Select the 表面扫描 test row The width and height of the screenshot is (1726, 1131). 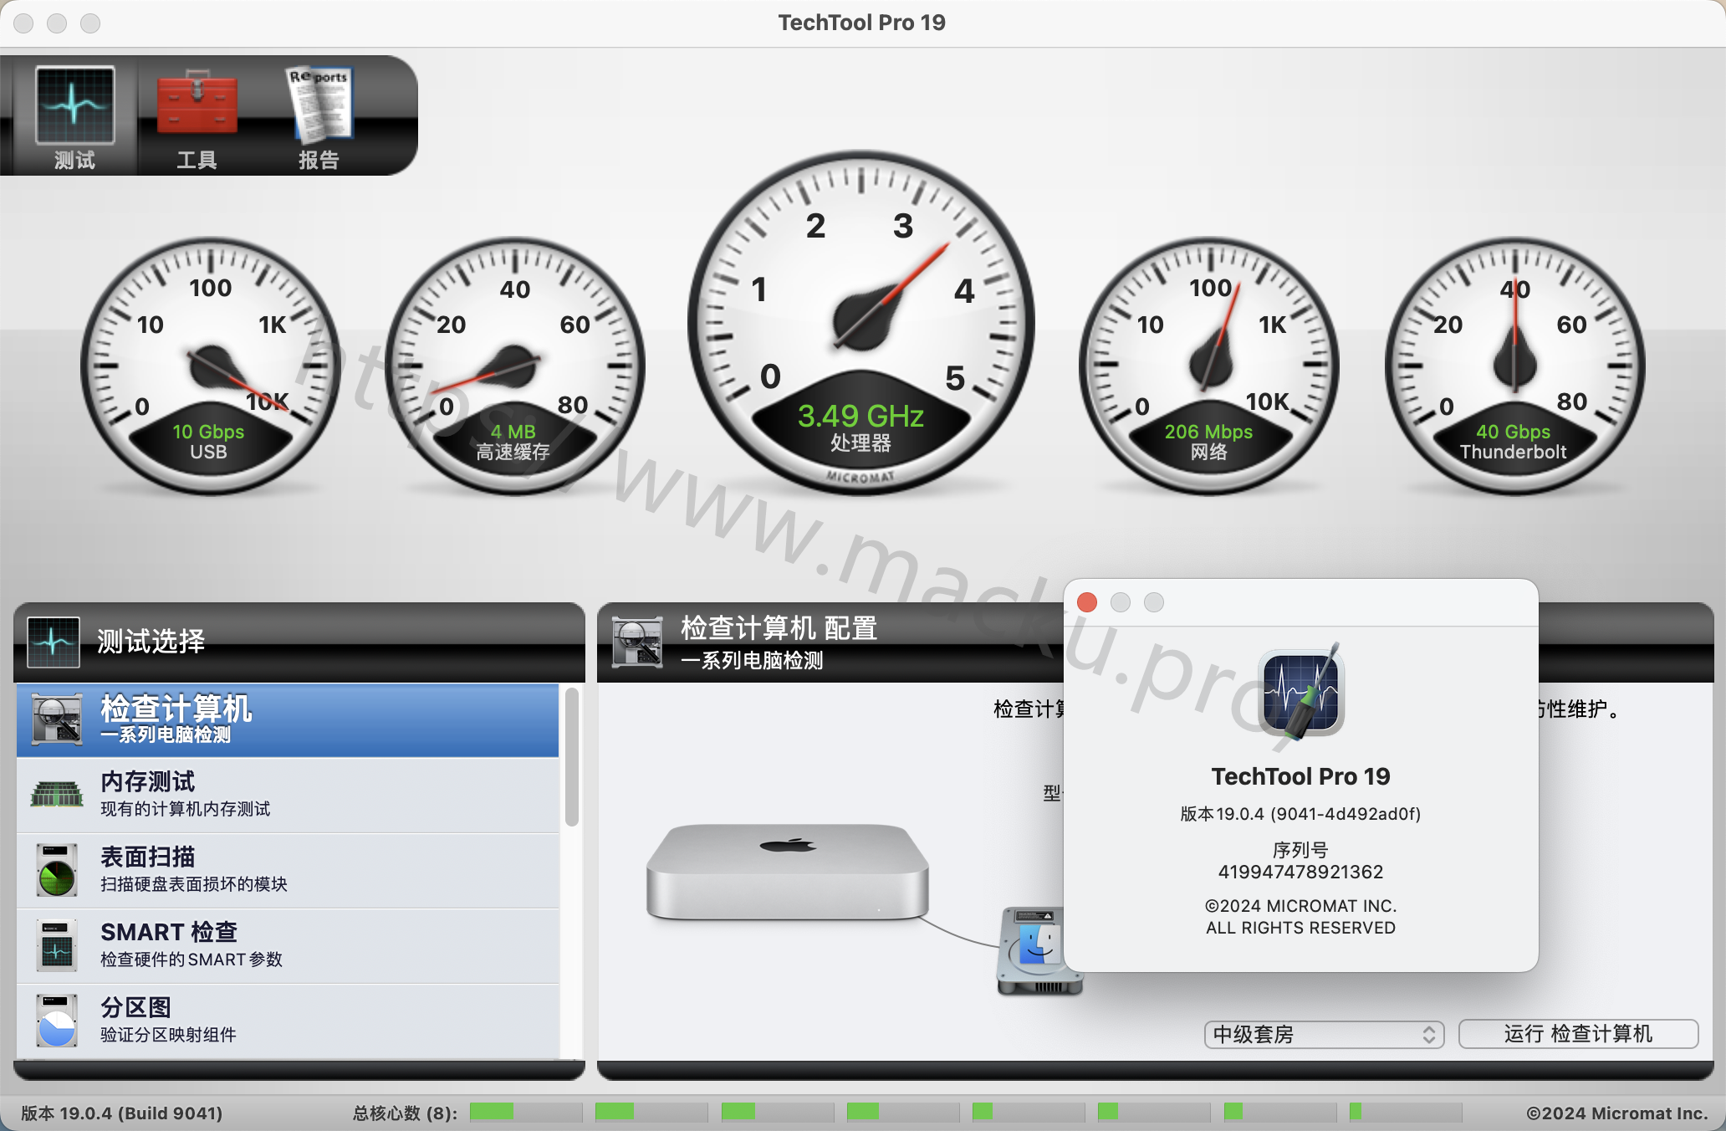[x=288, y=870]
